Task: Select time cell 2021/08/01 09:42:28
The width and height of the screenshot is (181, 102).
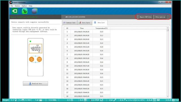Action: pos(82,85)
